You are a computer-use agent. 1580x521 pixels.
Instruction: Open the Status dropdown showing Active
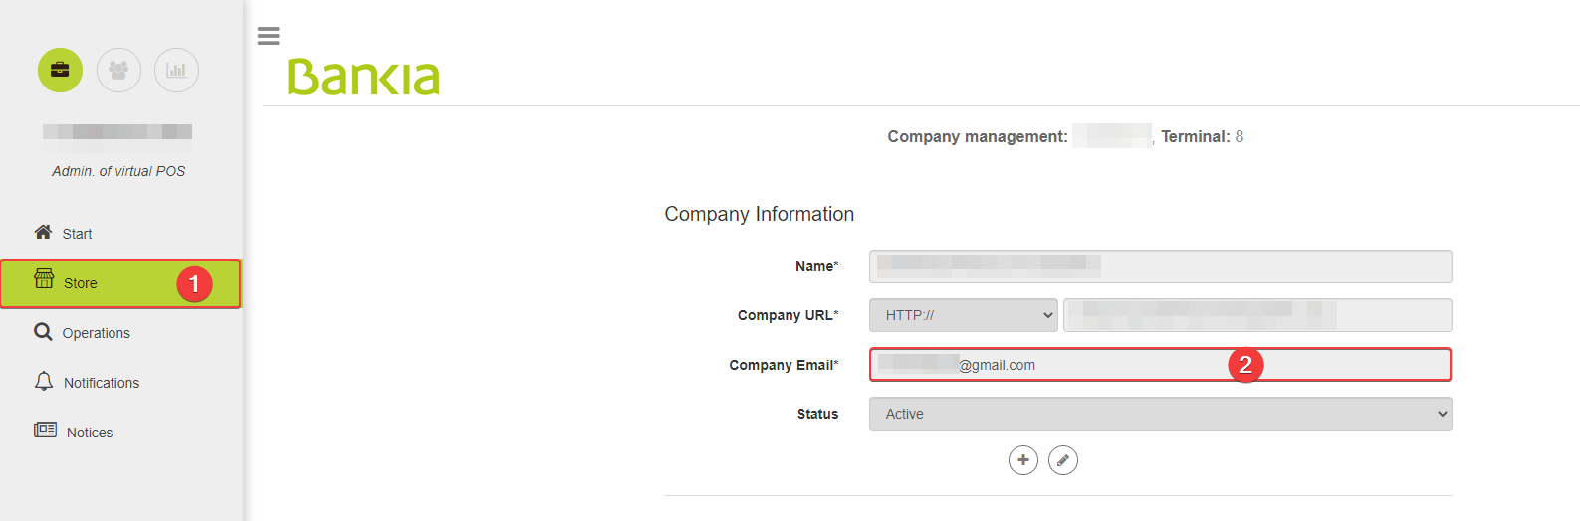(x=1160, y=414)
